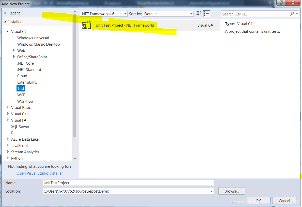Click the Browse... button

(x=232, y=191)
